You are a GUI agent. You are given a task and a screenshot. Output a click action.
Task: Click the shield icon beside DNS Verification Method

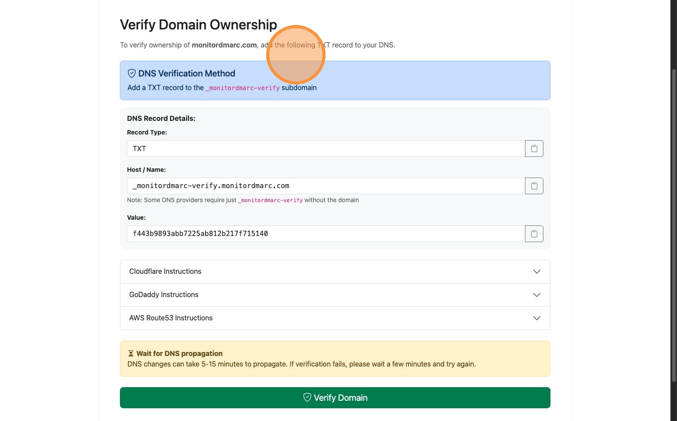[x=132, y=73]
